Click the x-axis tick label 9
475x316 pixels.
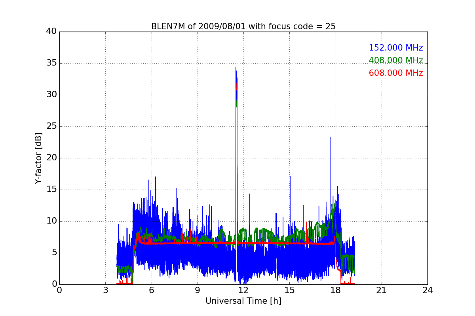(198, 290)
